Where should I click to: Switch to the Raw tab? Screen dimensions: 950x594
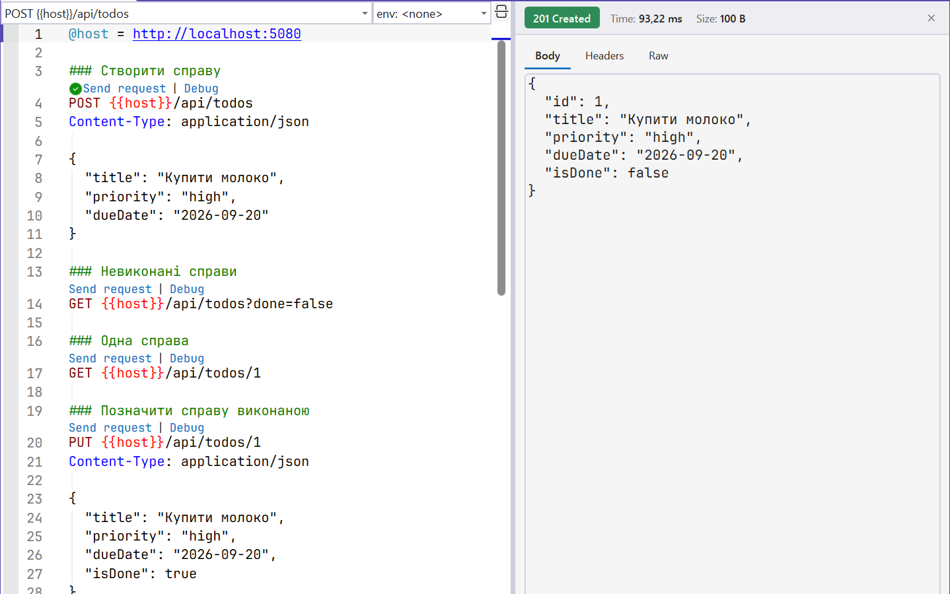[659, 56]
